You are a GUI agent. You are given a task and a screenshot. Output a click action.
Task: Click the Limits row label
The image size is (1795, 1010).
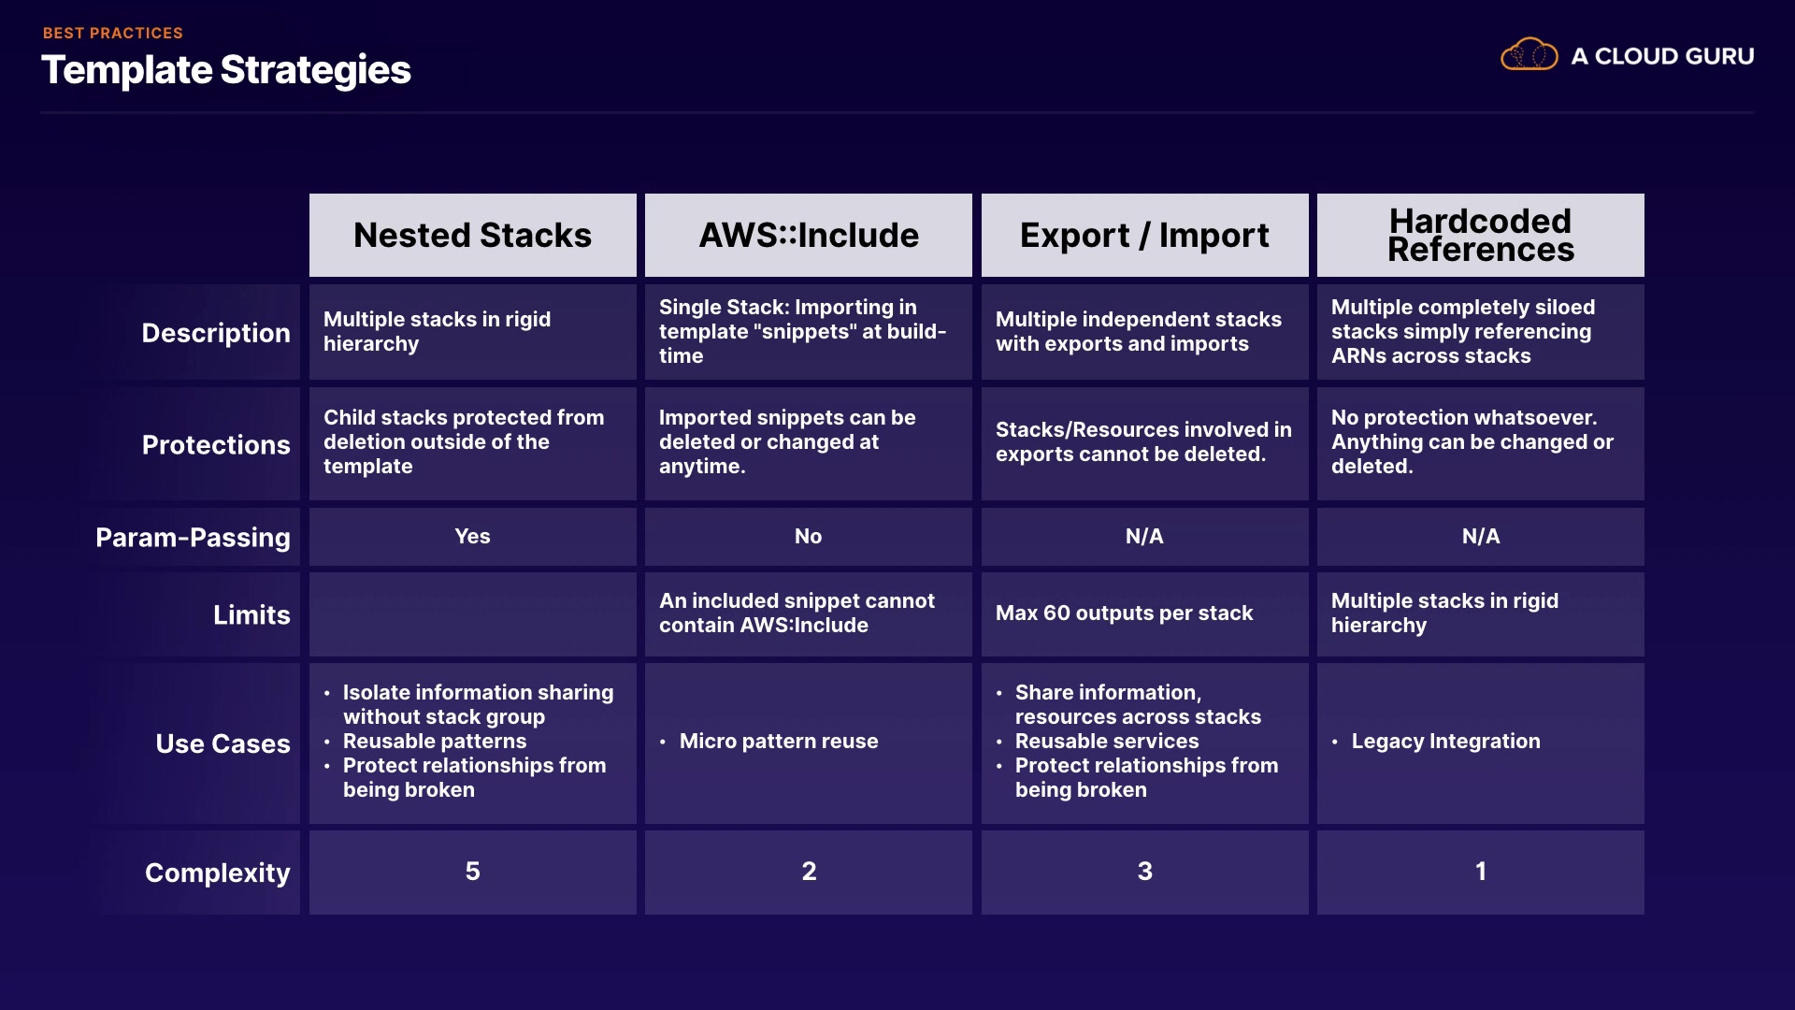click(x=251, y=614)
